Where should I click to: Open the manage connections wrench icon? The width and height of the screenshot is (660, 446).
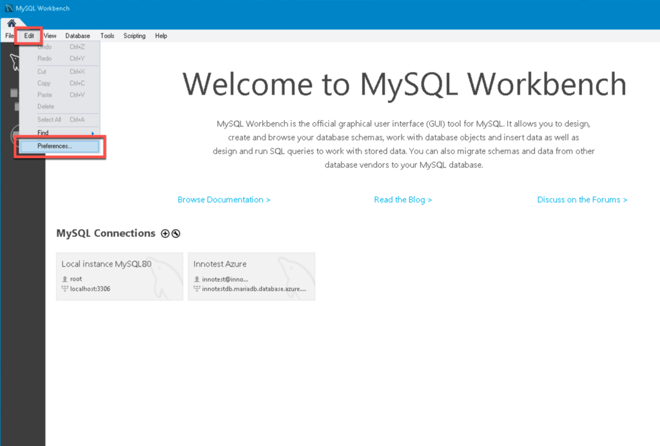[176, 234]
